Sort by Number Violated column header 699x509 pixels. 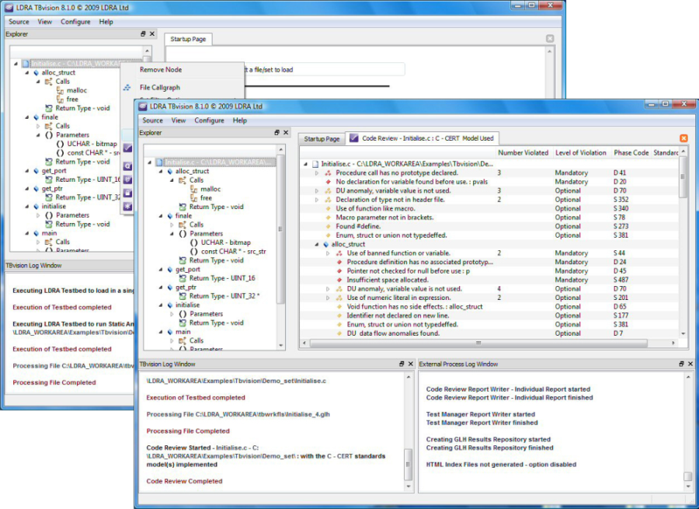click(x=523, y=152)
